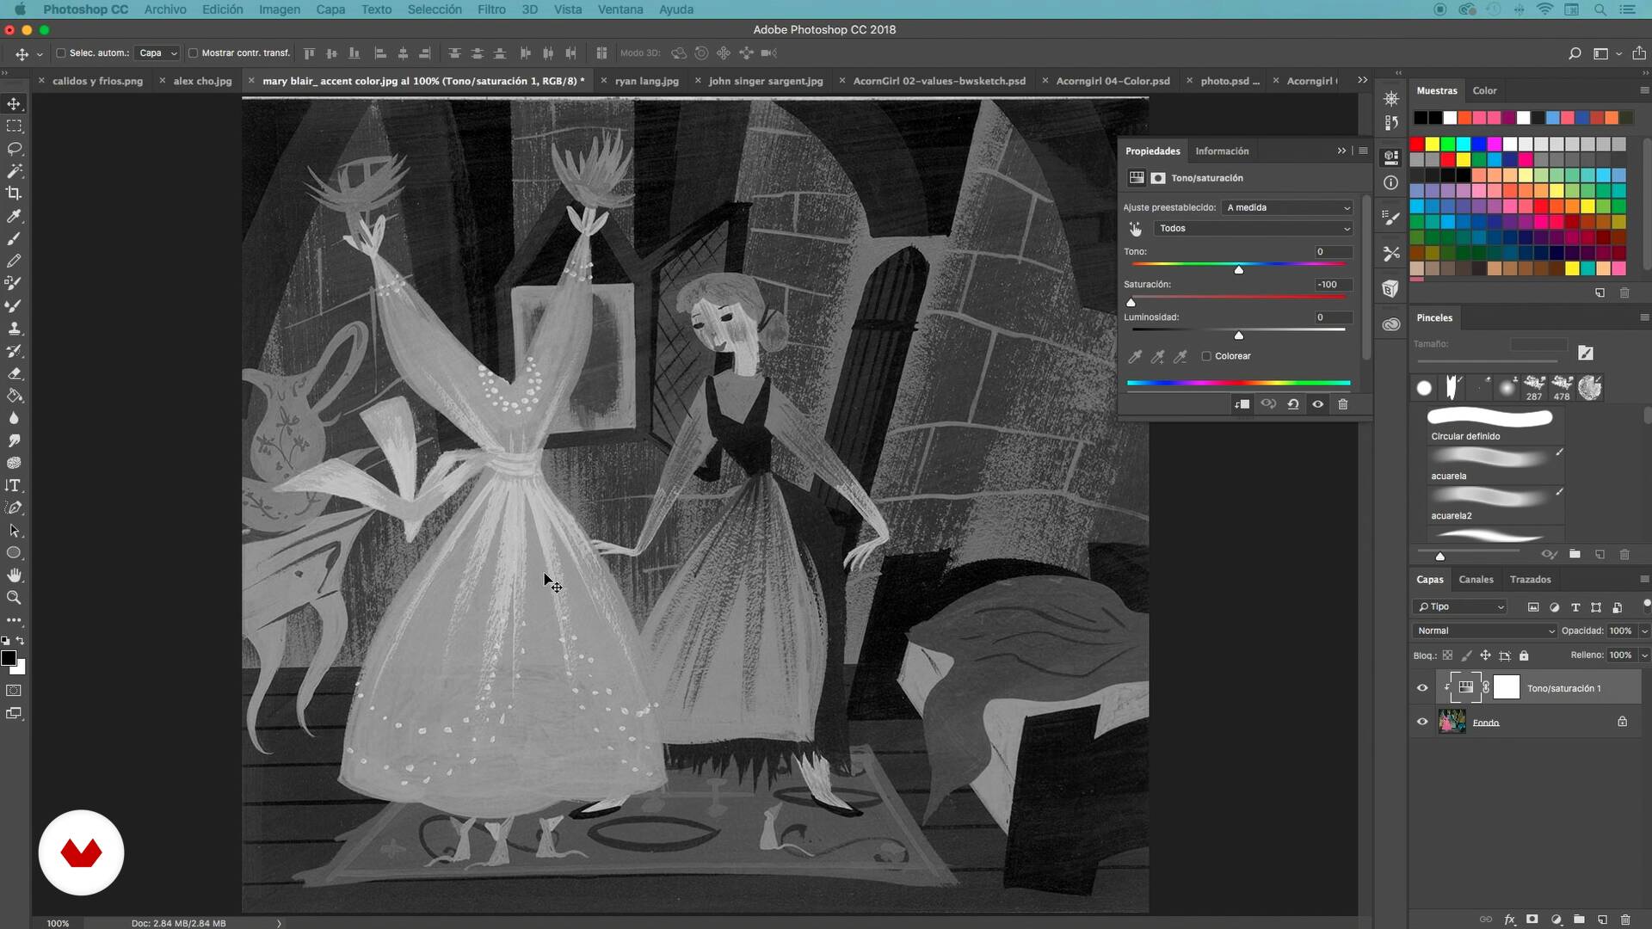
Task: Open the Normal blend mode dropdown
Action: 1485,631
